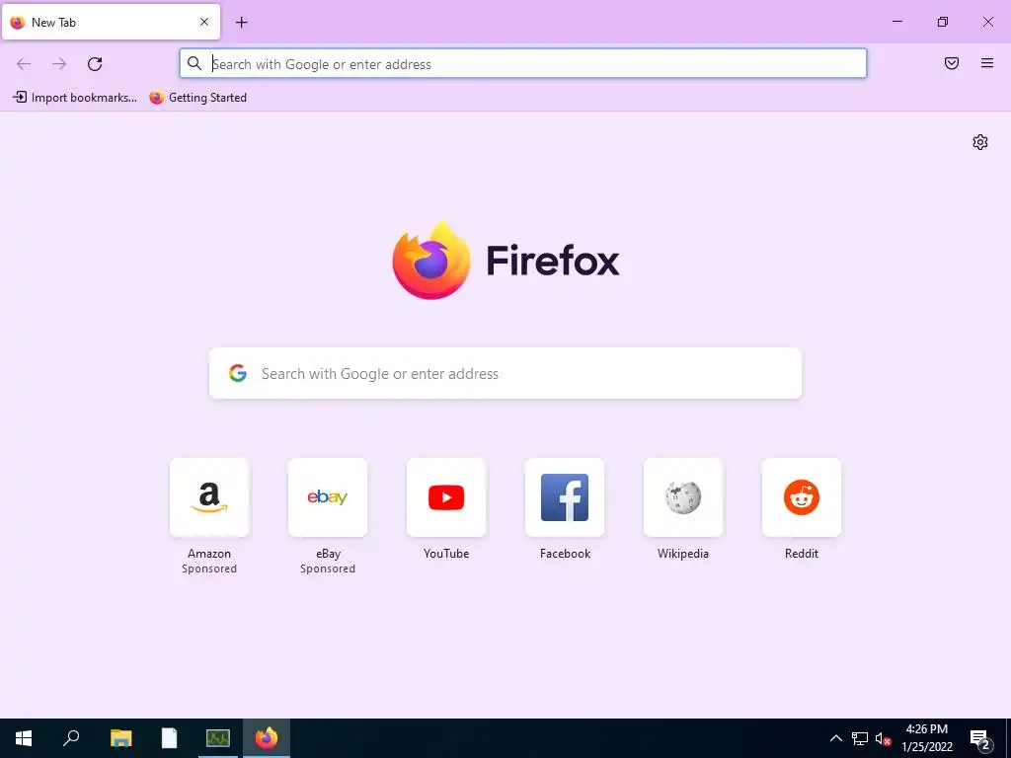Click the Amazon label text
This screenshot has width=1011, height=758.
pos(209,554)
